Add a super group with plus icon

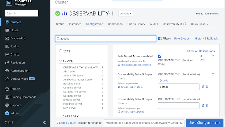207,106
